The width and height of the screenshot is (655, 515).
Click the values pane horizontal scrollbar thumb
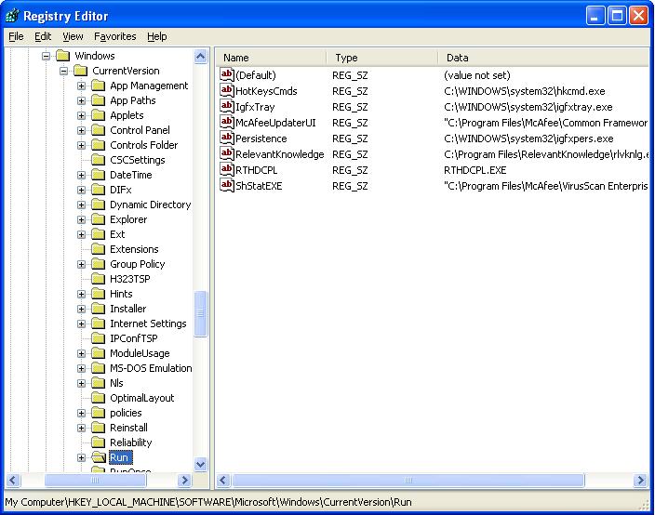click(x=408, y=481)
